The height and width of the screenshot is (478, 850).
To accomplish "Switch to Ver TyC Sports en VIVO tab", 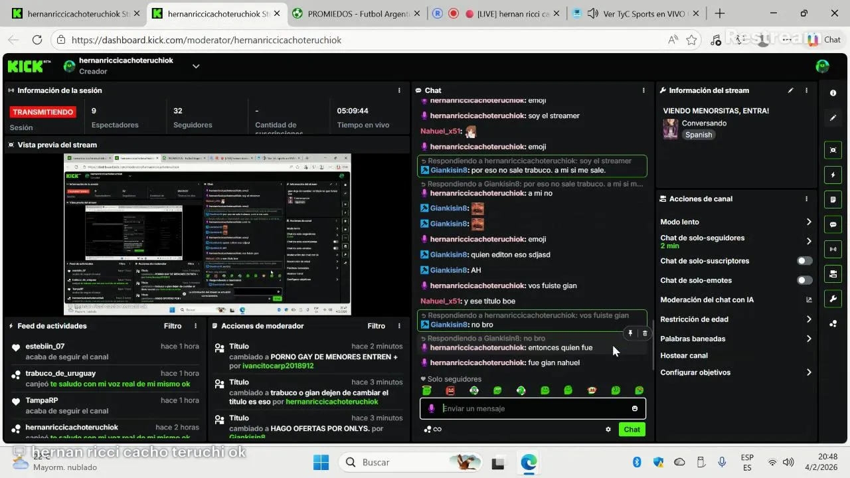I will pos(636,13).
